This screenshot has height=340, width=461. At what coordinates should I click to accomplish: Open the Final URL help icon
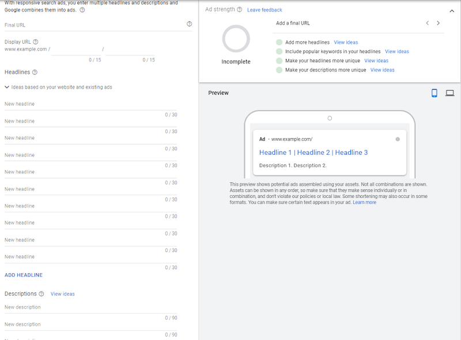coord(188,24)
